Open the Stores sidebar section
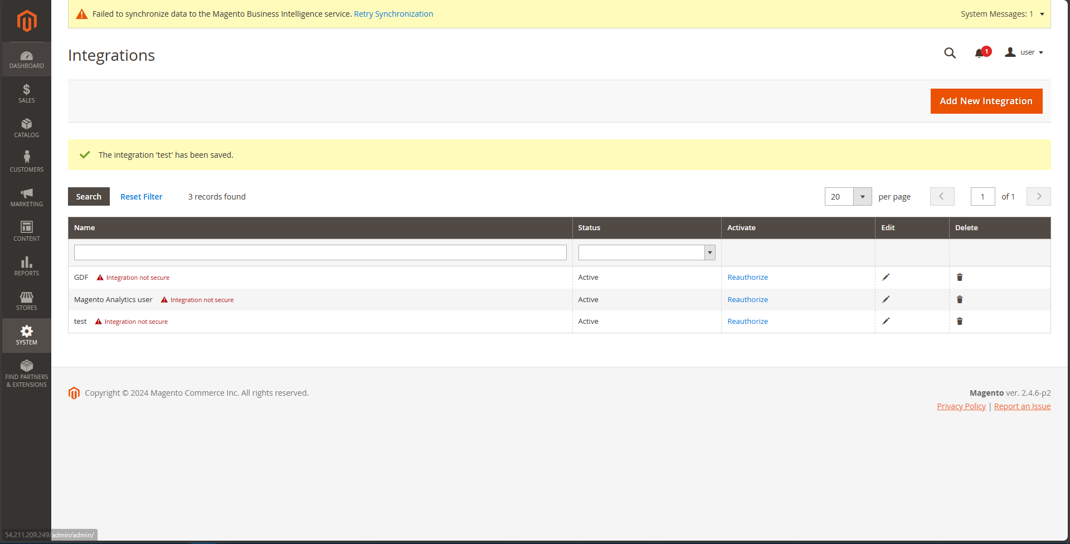The width and height of the screenshot is (1070, 544). [x=27, y=301]
